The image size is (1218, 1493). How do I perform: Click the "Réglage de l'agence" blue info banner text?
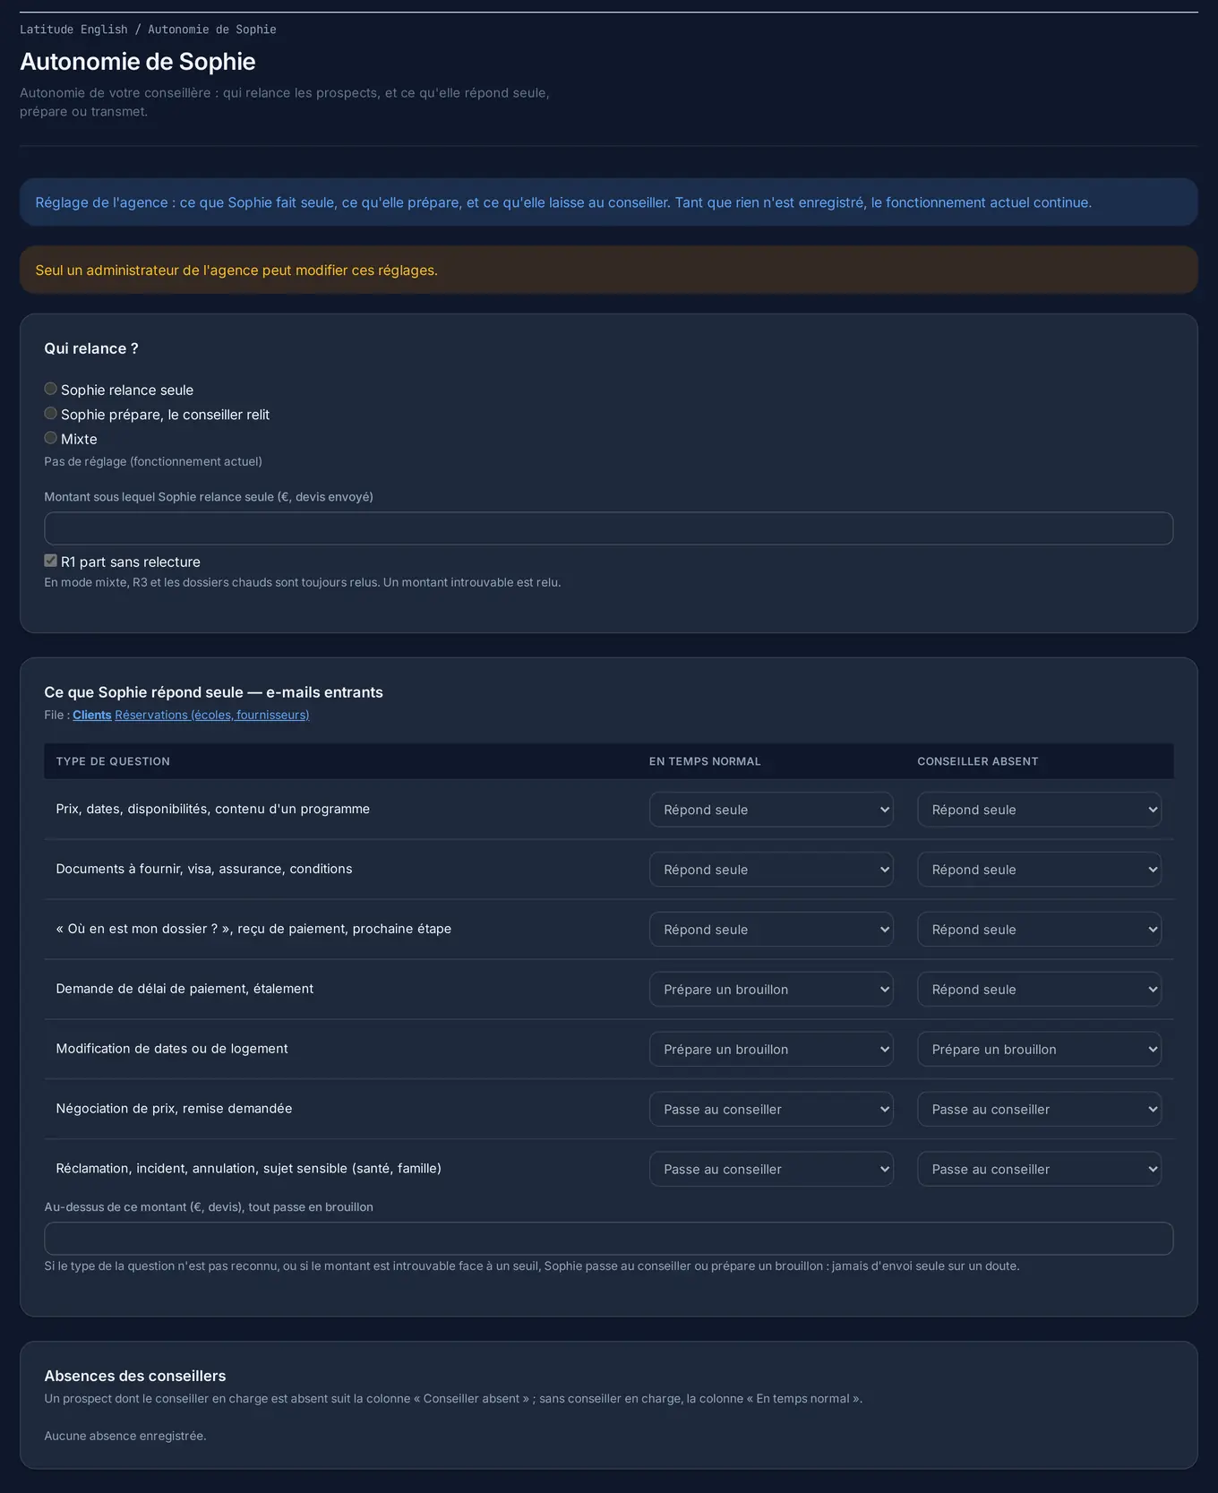click(563, 202)
